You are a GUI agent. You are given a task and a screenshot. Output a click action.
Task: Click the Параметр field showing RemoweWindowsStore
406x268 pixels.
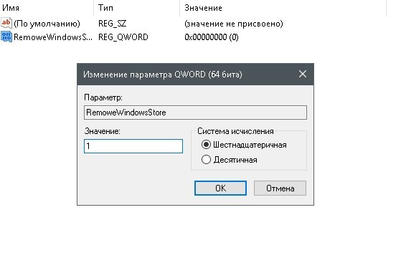pyautogui.click(x=195, y=113)
